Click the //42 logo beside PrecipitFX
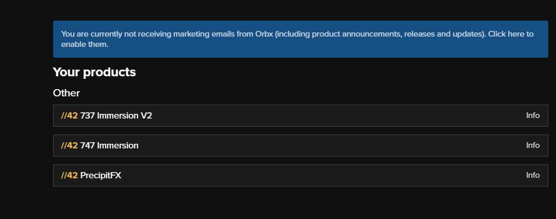 point(69,175)
